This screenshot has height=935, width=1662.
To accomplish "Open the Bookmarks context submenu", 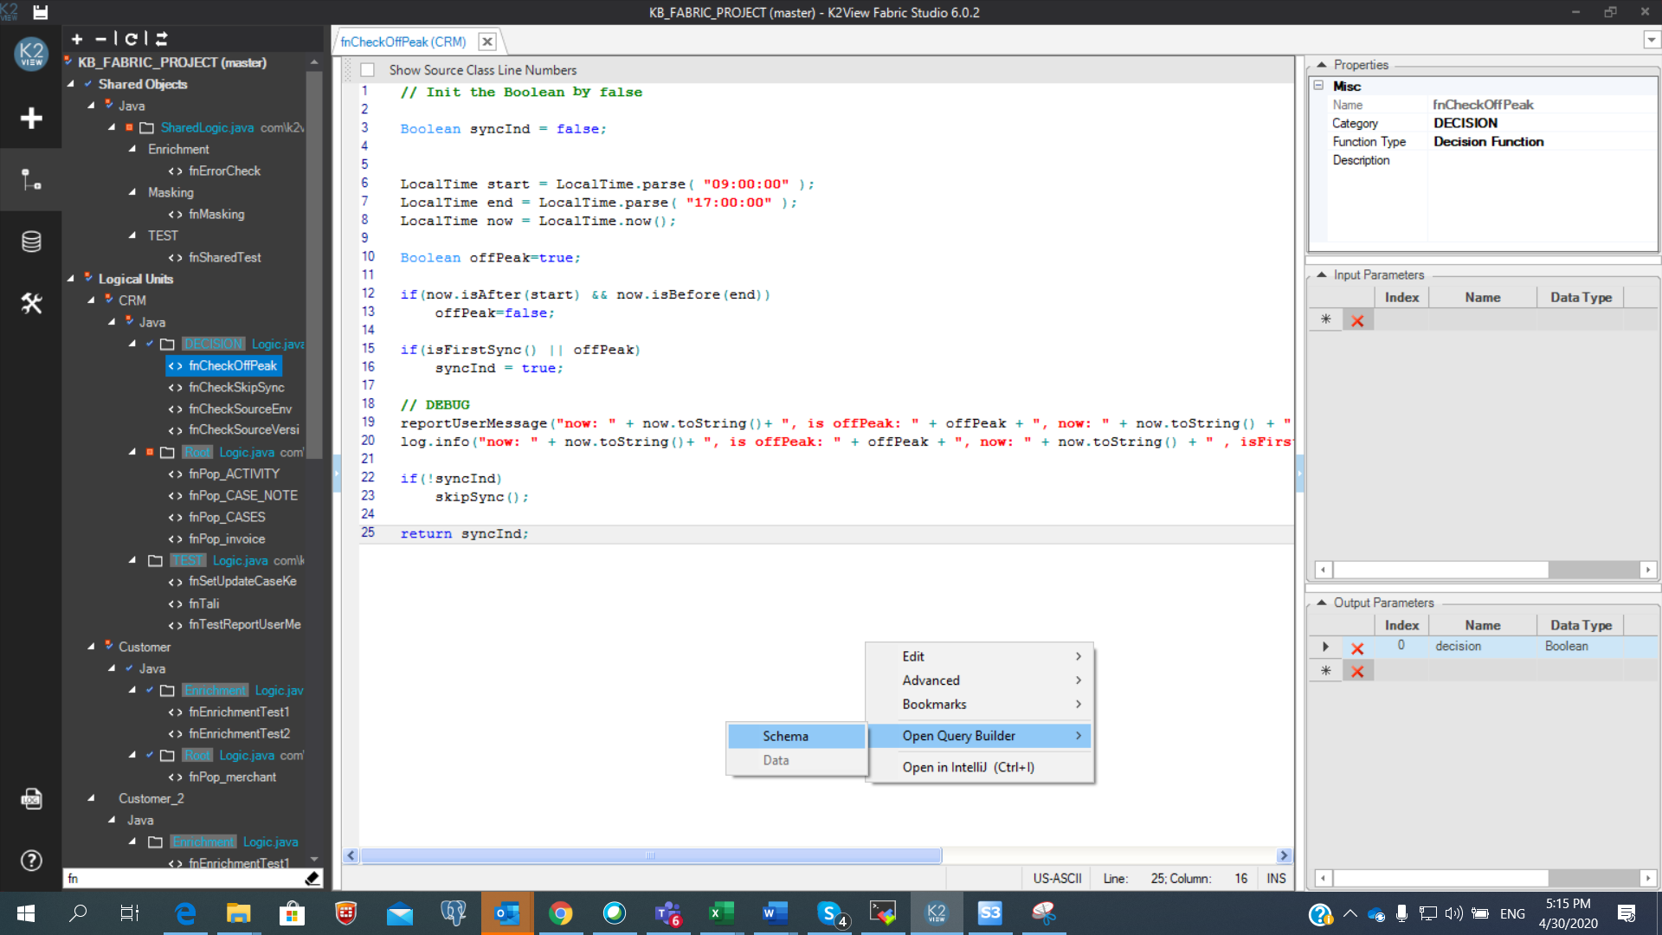I will 980,705.
